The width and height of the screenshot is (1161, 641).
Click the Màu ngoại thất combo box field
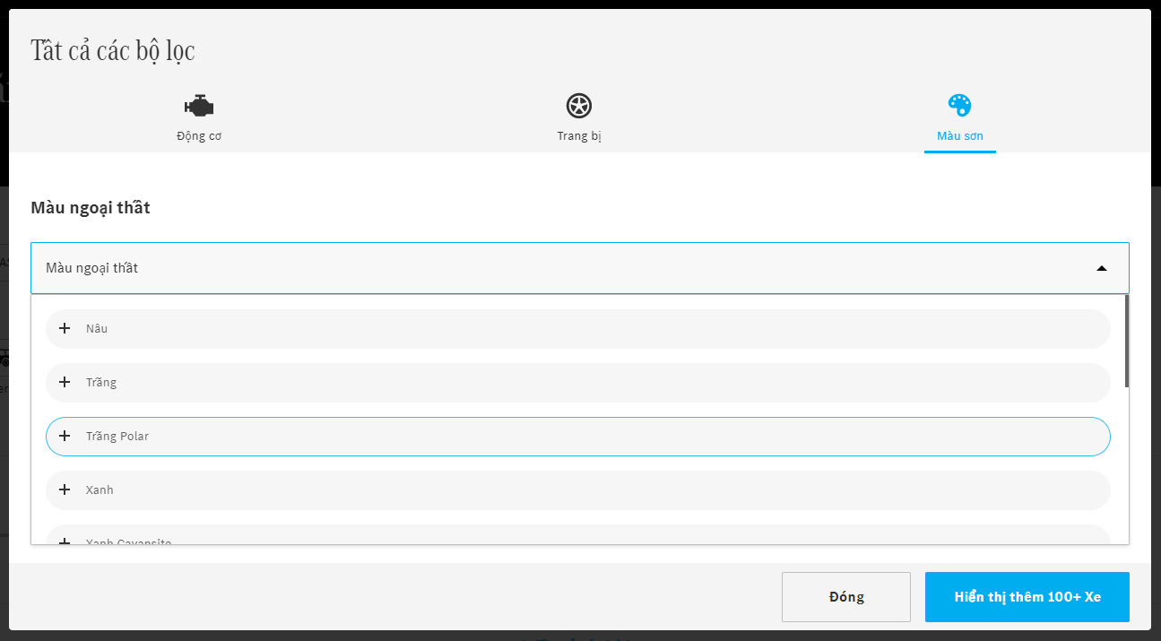click(538, 268)
